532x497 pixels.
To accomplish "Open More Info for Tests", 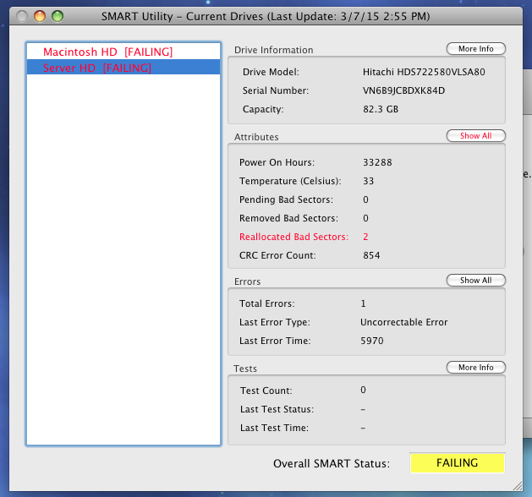I will pos(475,368).
